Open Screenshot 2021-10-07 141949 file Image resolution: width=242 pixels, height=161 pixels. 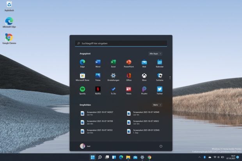point(144,113)
